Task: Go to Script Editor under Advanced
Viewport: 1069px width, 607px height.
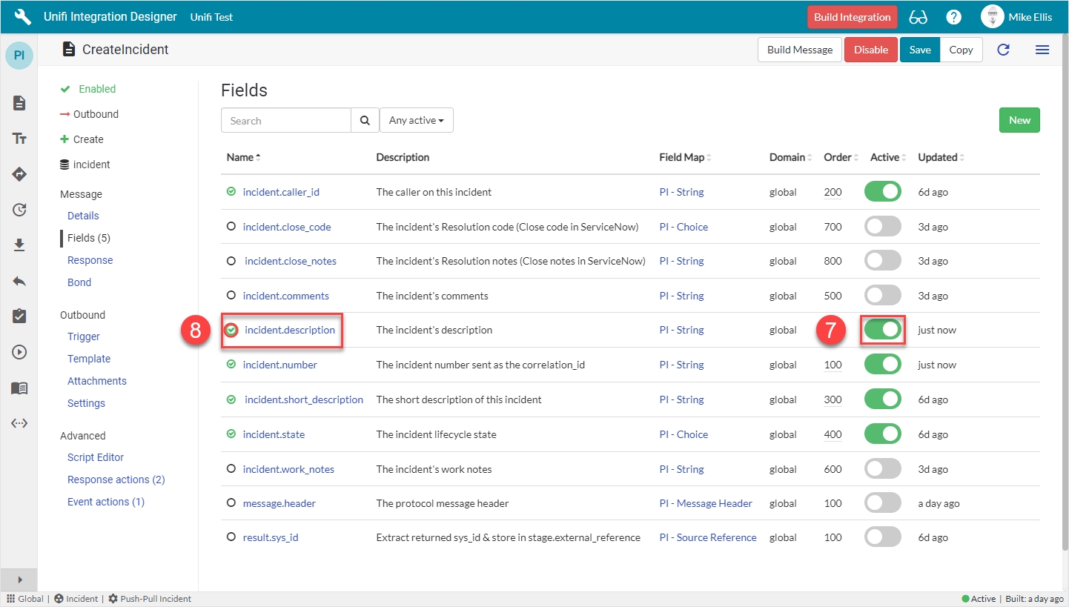Action: (x=96, y=457)
